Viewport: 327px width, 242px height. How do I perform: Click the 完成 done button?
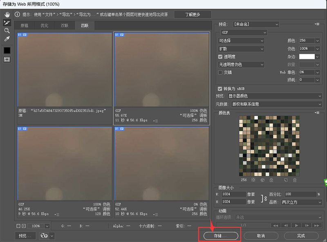click(301, 236)
